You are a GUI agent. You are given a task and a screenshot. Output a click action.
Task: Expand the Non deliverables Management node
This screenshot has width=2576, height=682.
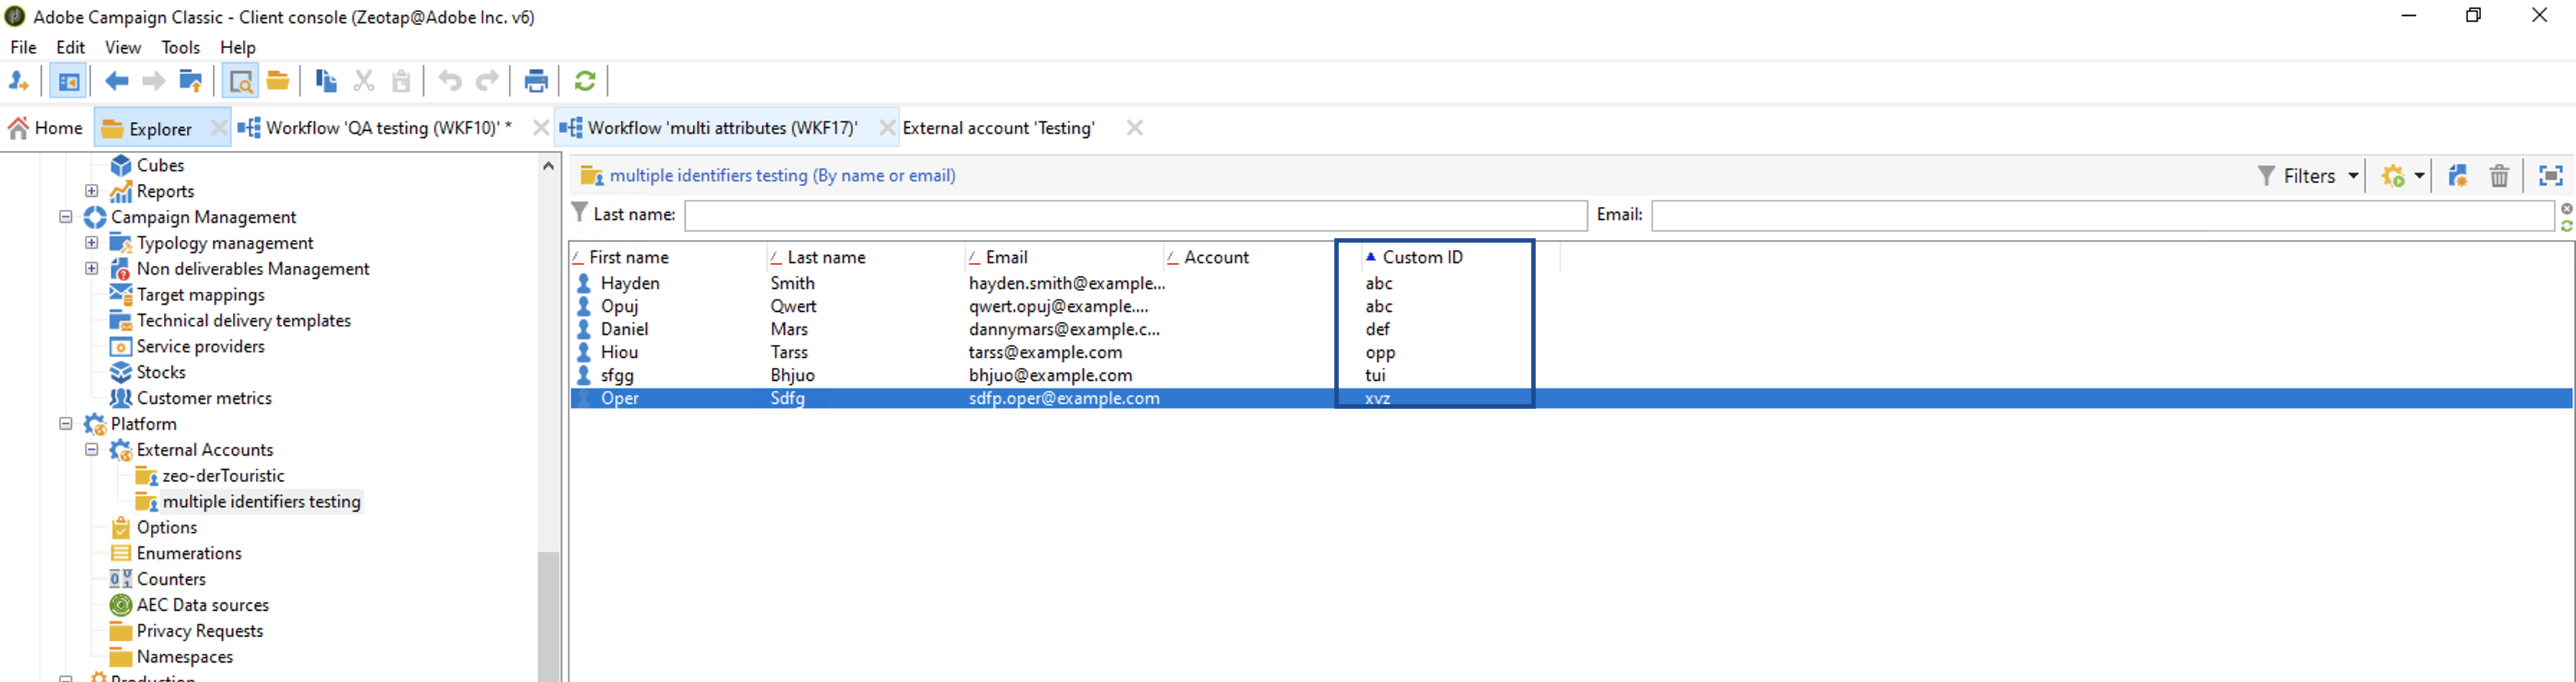pyautogui.click(x=91, y=268)
